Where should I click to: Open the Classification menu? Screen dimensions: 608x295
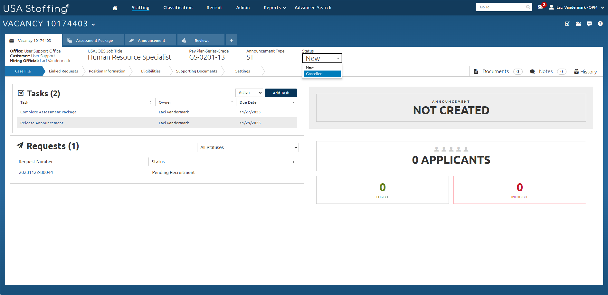pos(178,8)
